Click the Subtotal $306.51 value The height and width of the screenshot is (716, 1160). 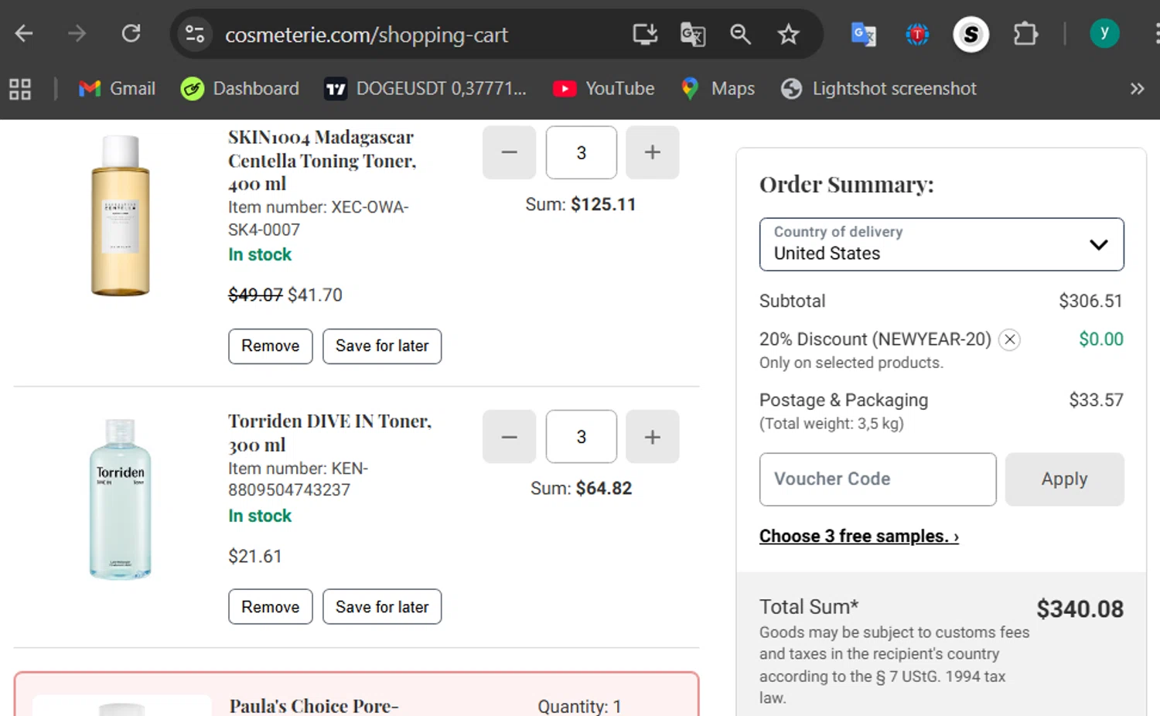(1090, 301)
